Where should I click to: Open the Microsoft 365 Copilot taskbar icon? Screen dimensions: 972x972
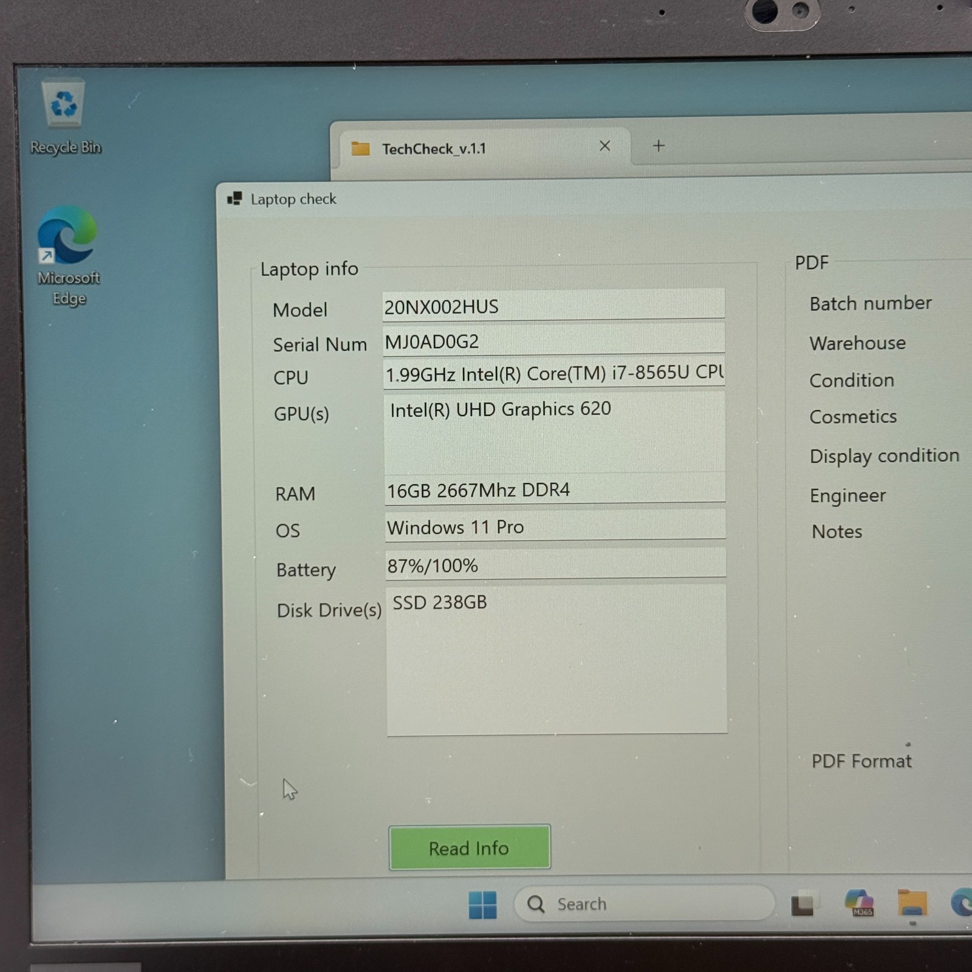click(x=859, y=903)
